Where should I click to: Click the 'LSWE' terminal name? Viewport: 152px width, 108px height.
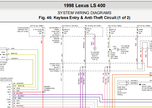pos(9,100)
